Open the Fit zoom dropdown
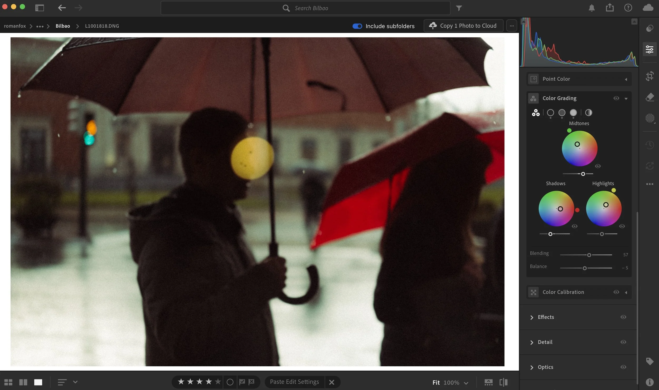659x390 pixels. [466, 383]
